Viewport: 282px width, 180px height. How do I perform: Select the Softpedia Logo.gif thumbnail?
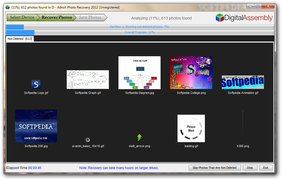click(36, 85)
